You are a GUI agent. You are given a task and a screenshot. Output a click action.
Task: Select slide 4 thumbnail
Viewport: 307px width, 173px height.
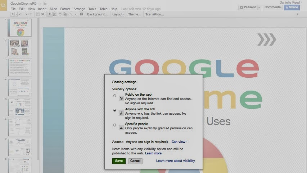[x=19, y=87]
